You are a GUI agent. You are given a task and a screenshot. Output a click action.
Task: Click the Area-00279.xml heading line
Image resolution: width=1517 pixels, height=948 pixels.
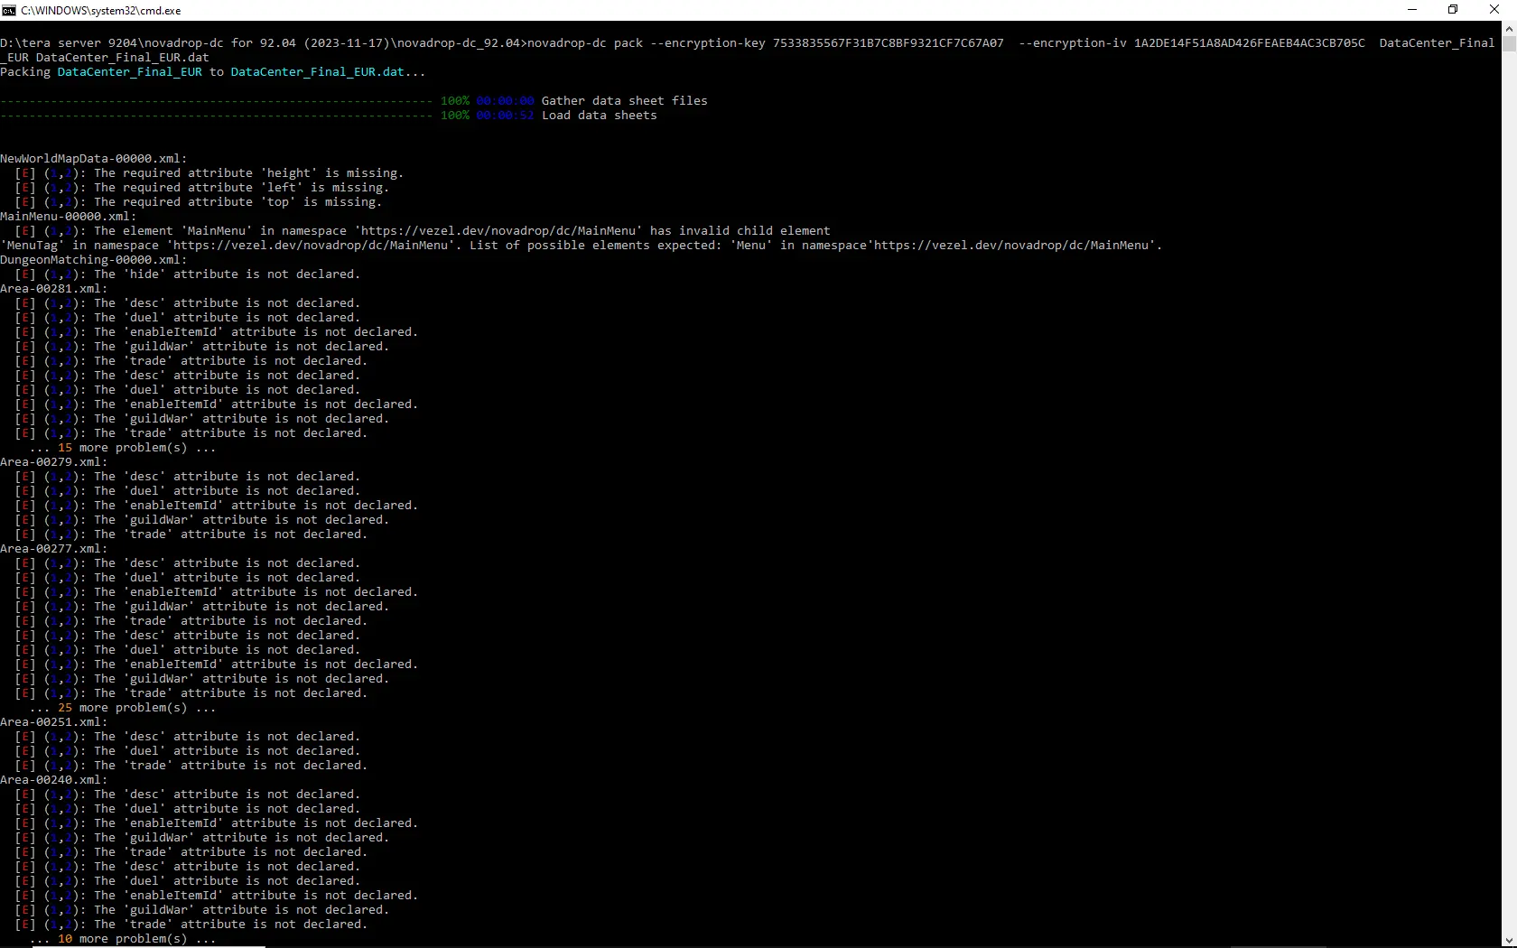coord(54,462)
